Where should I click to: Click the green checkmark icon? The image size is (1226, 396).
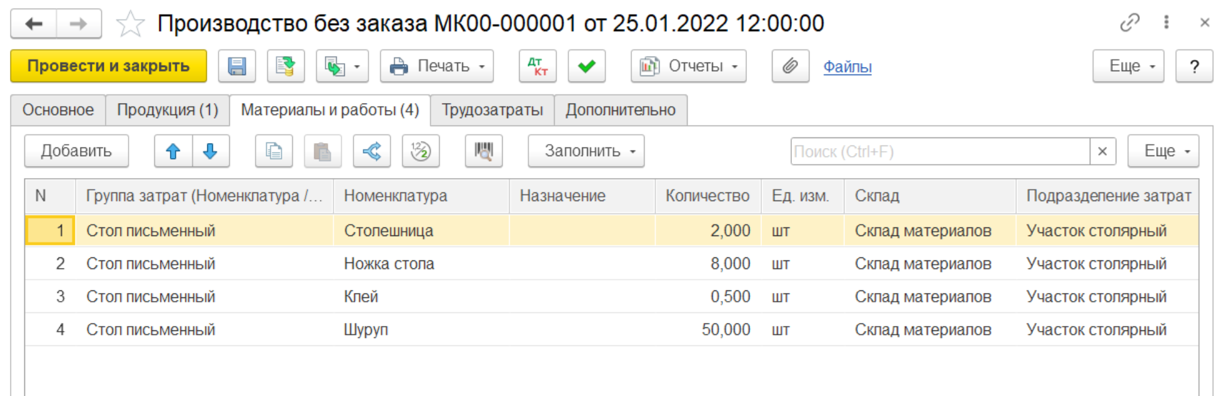pyautogui.click(x=586, y=66)
